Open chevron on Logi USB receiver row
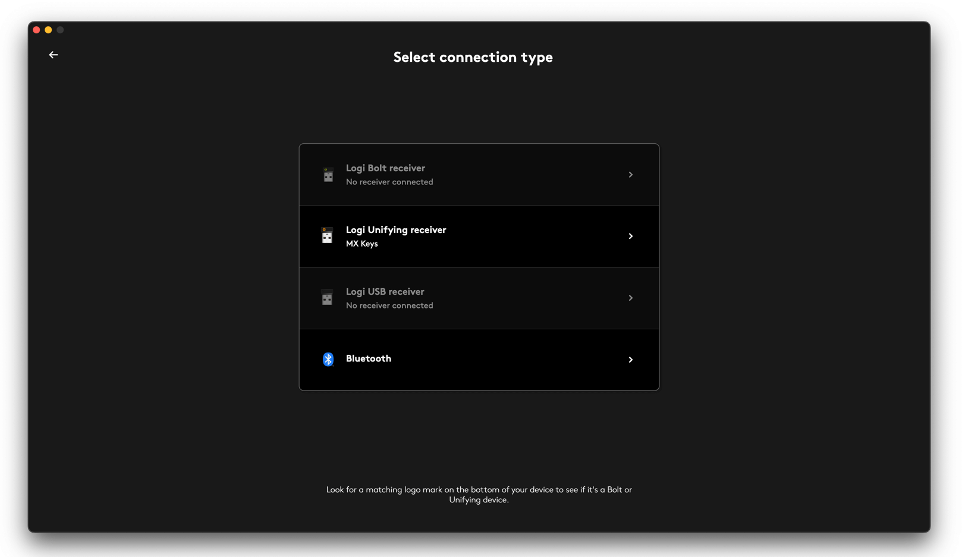Image resolution: width=962 pixels, height=557 pixels. click(x=631, y=298)
